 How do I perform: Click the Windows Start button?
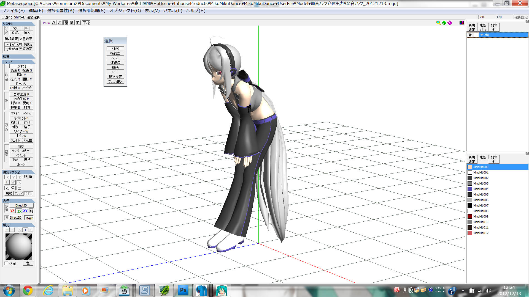click(x=9, y=290)
